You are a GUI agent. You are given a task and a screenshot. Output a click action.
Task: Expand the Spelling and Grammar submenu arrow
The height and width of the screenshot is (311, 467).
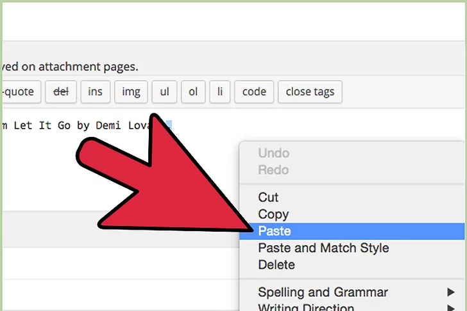(x=450, y=292)
